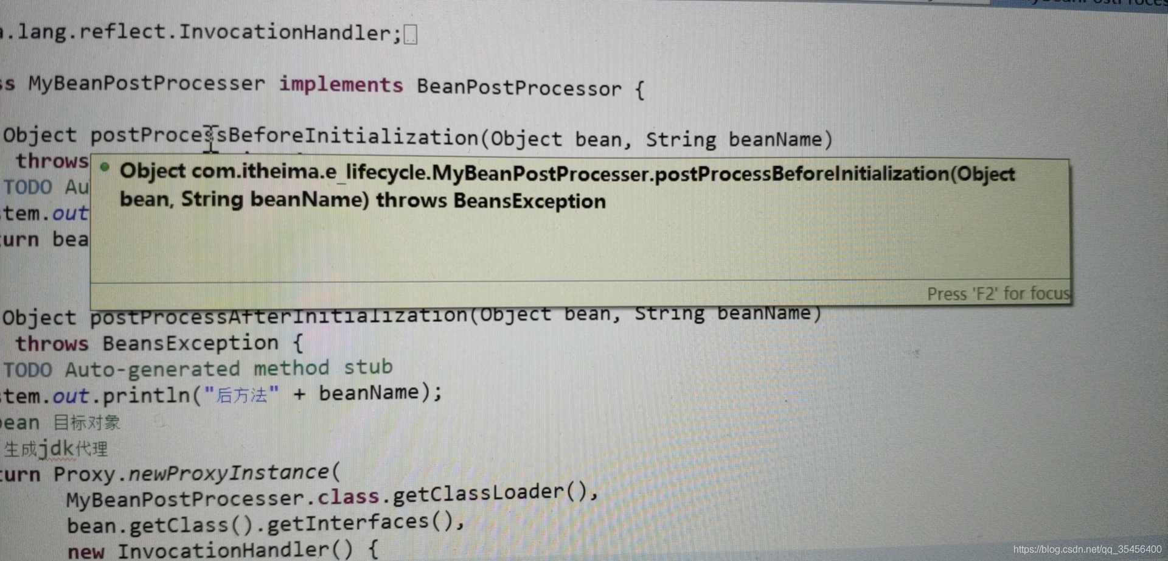Viewport: 1168px width, 561px height.
Task: Click 'bean.getClass().getInterfaces()' argument
Action: (x=260, y=523)
